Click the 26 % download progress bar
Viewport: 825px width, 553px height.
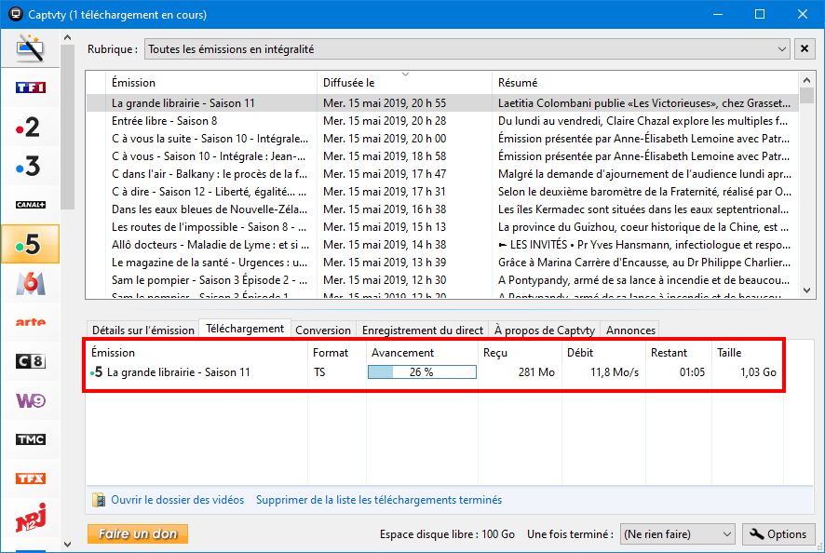pyautogui.click(x=422, y=372)
